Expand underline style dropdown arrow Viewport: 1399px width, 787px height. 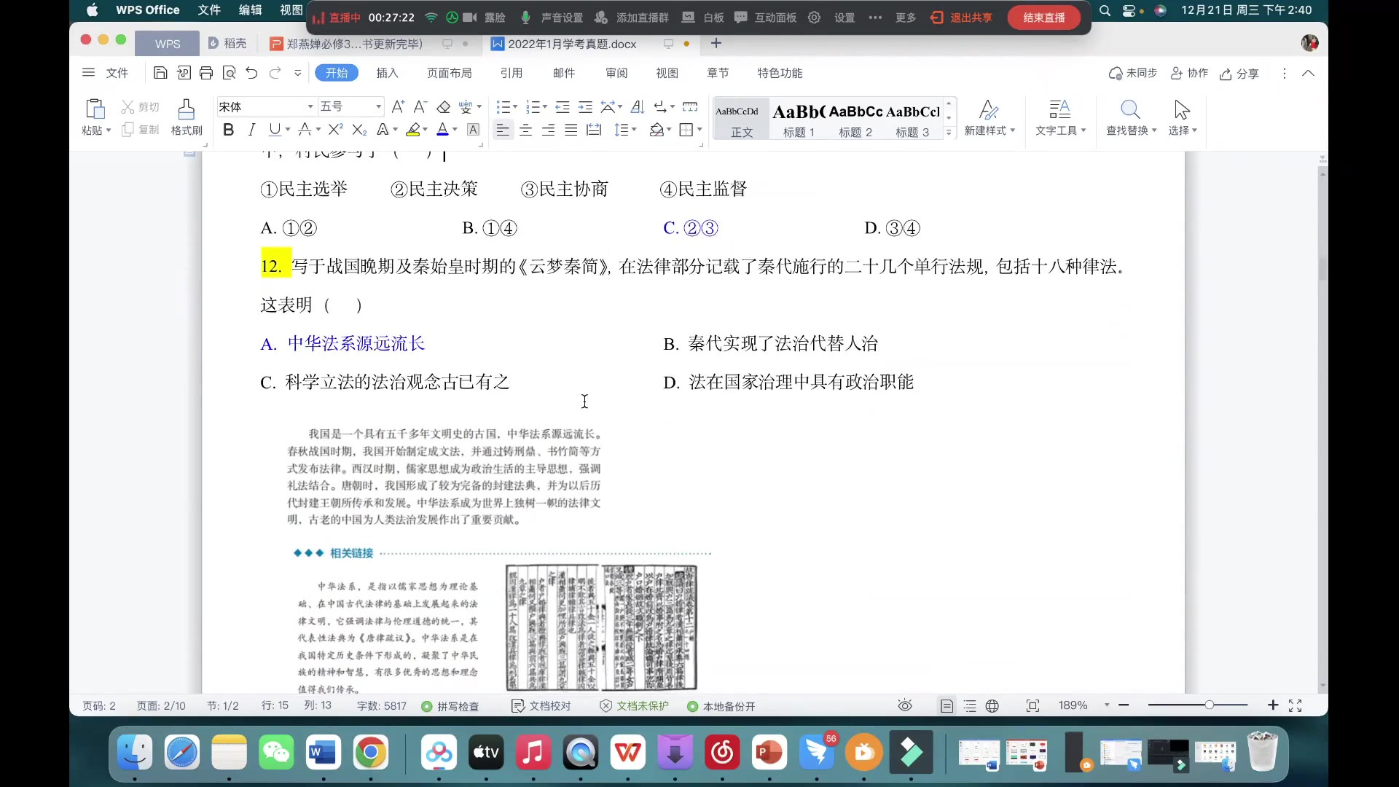tap(288, 130)
